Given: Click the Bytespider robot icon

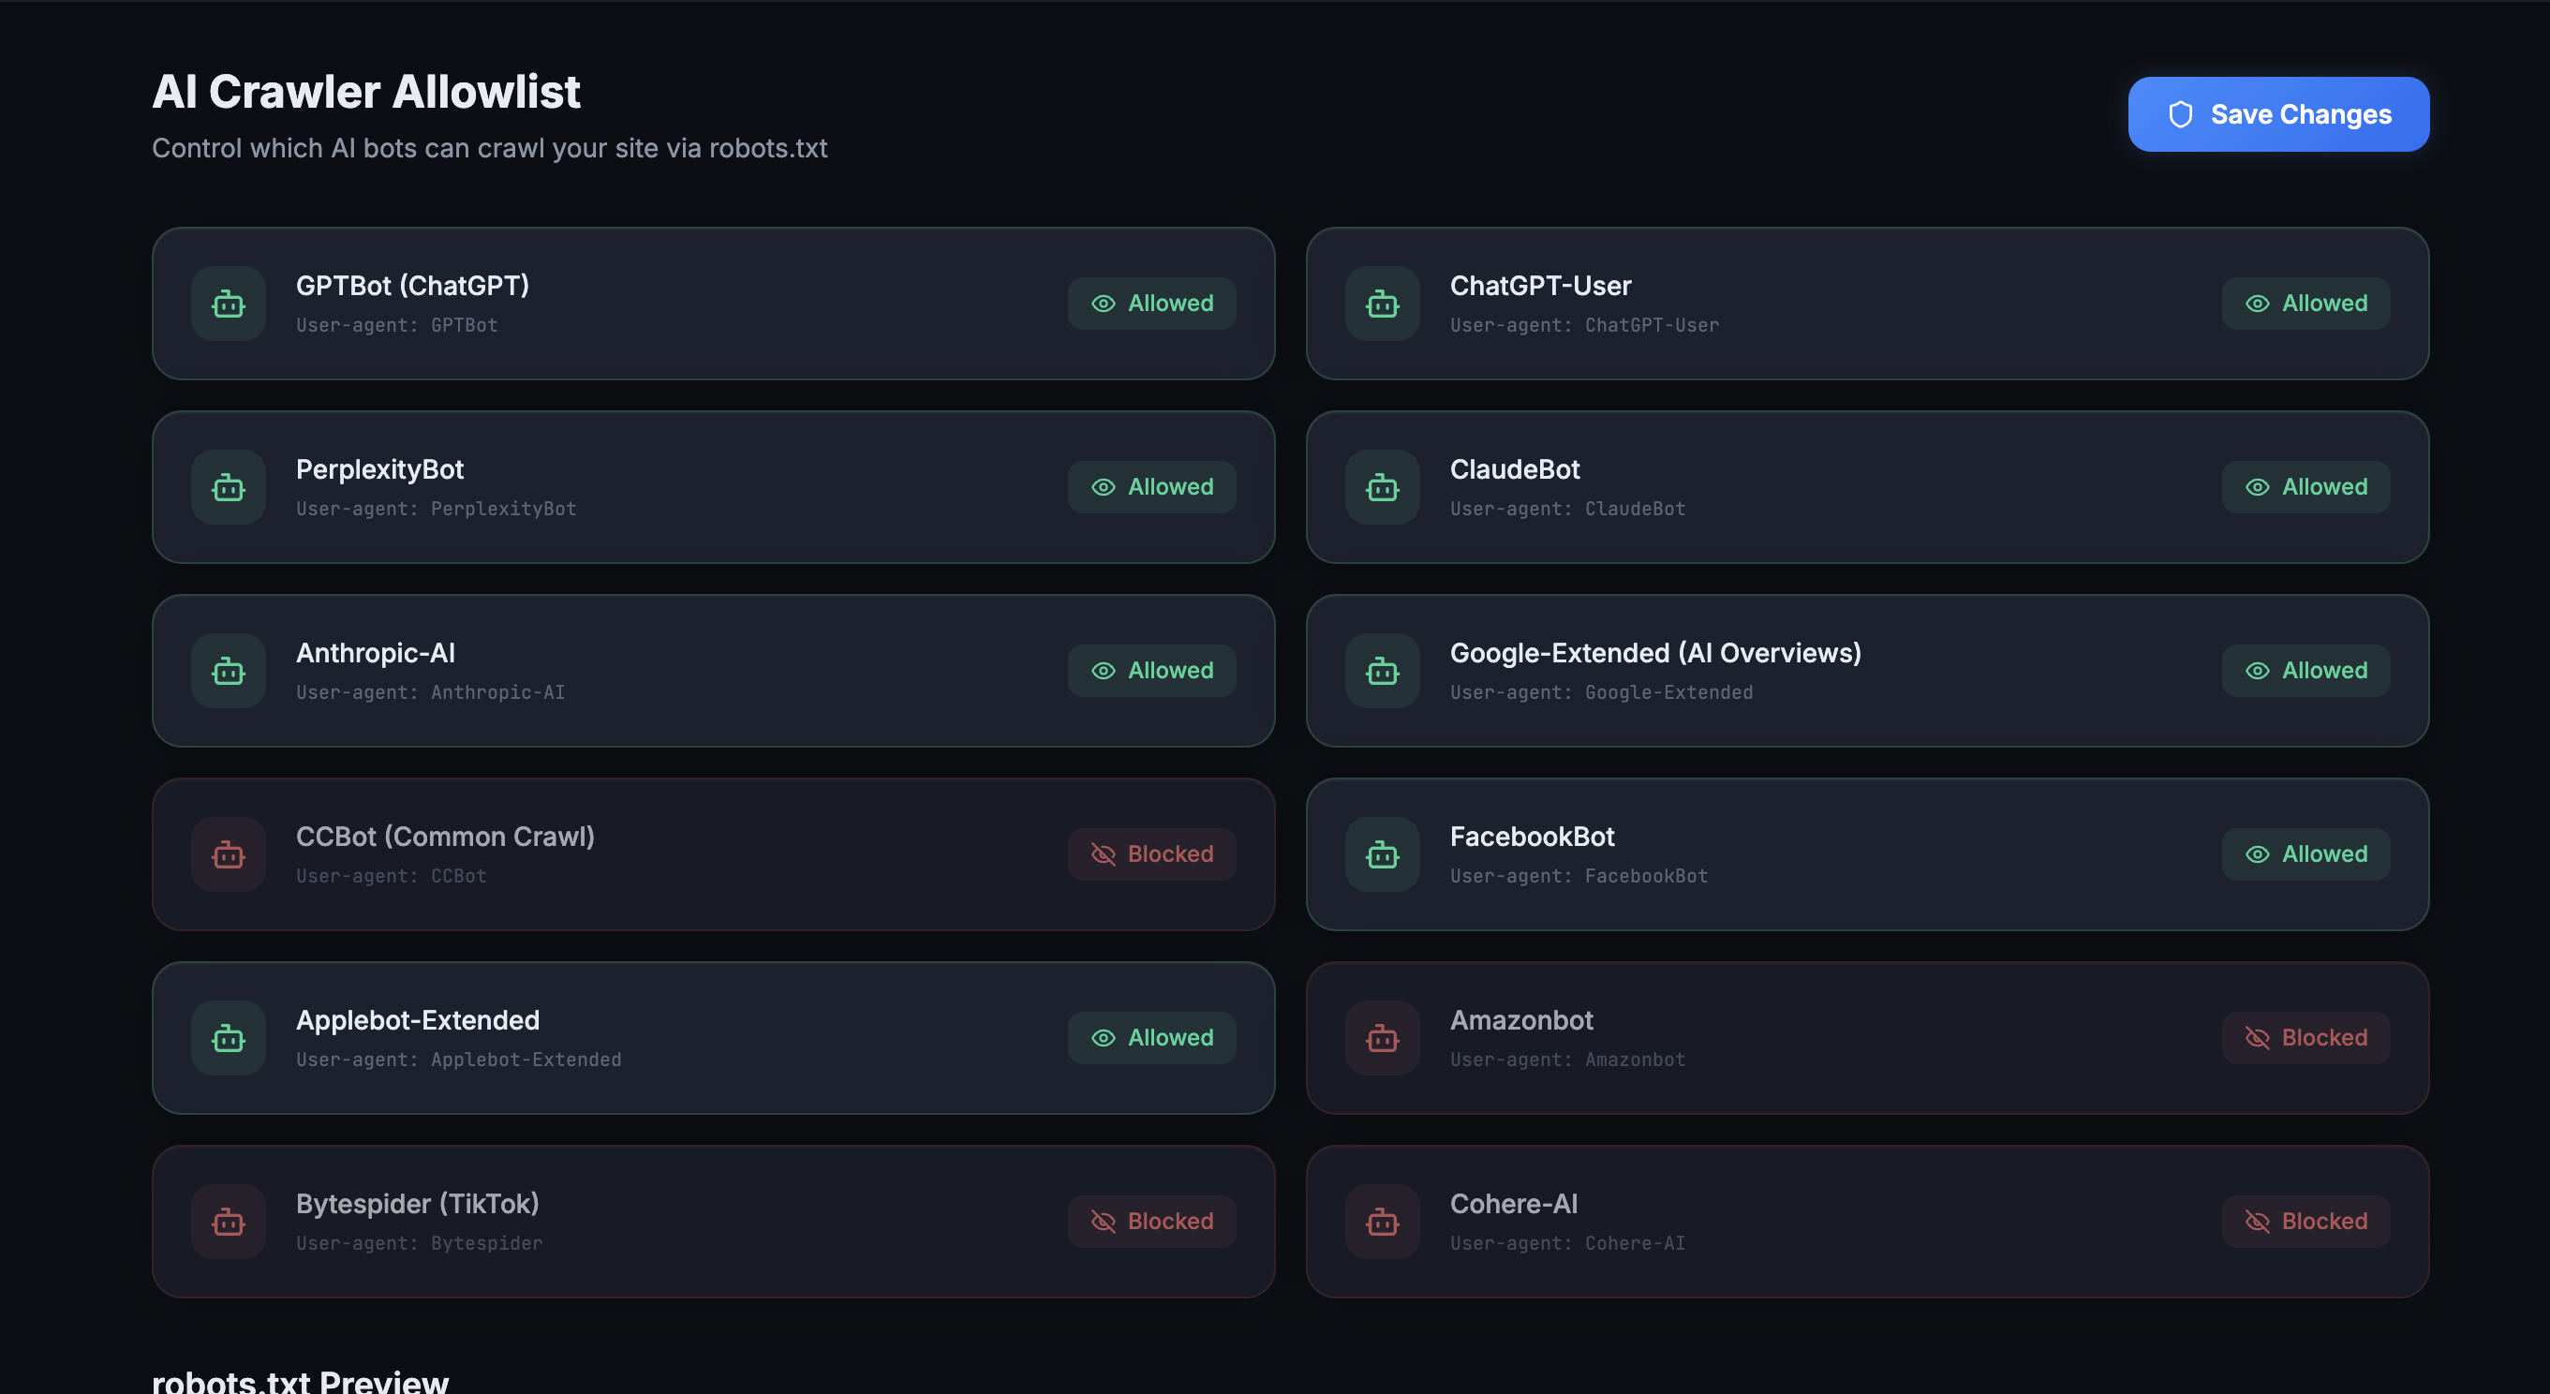Looking at the screenshot, I should coord(228,1221).
